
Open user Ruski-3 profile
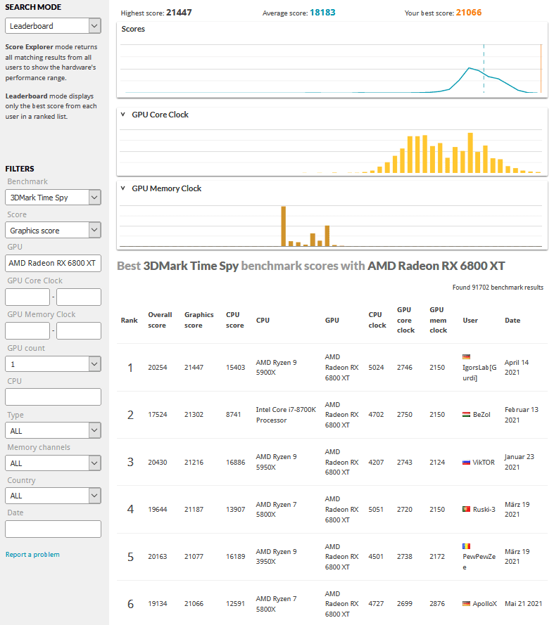tap(484, 510)
